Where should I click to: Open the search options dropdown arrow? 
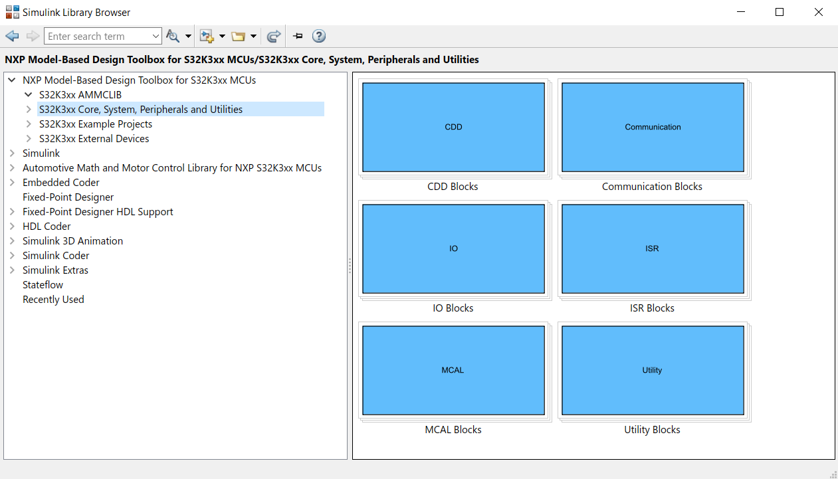point(189,37)
